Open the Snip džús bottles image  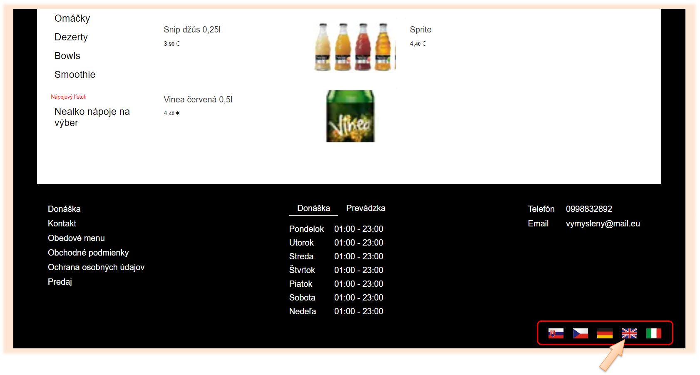[x=354, y=47]
